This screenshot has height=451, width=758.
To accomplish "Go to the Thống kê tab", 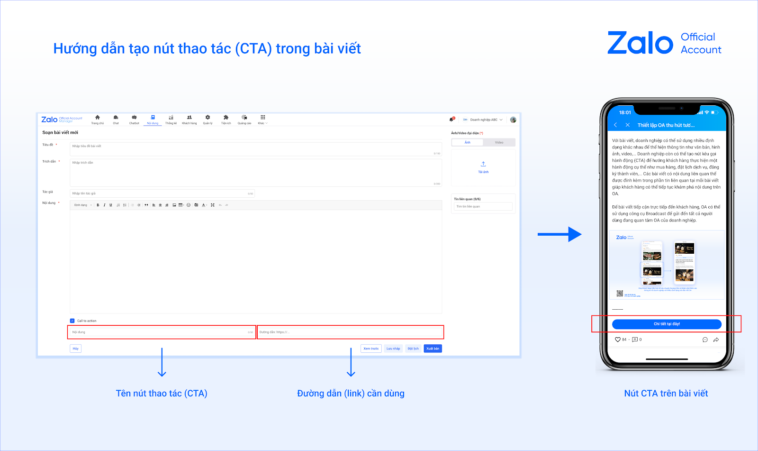I will 171,120.
